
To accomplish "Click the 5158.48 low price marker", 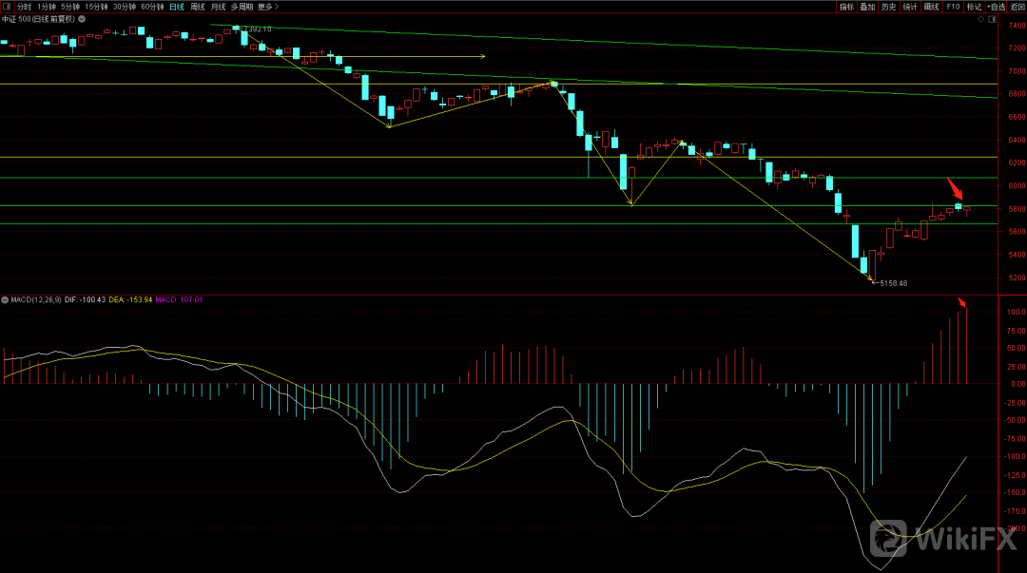I will click(894, 283).
